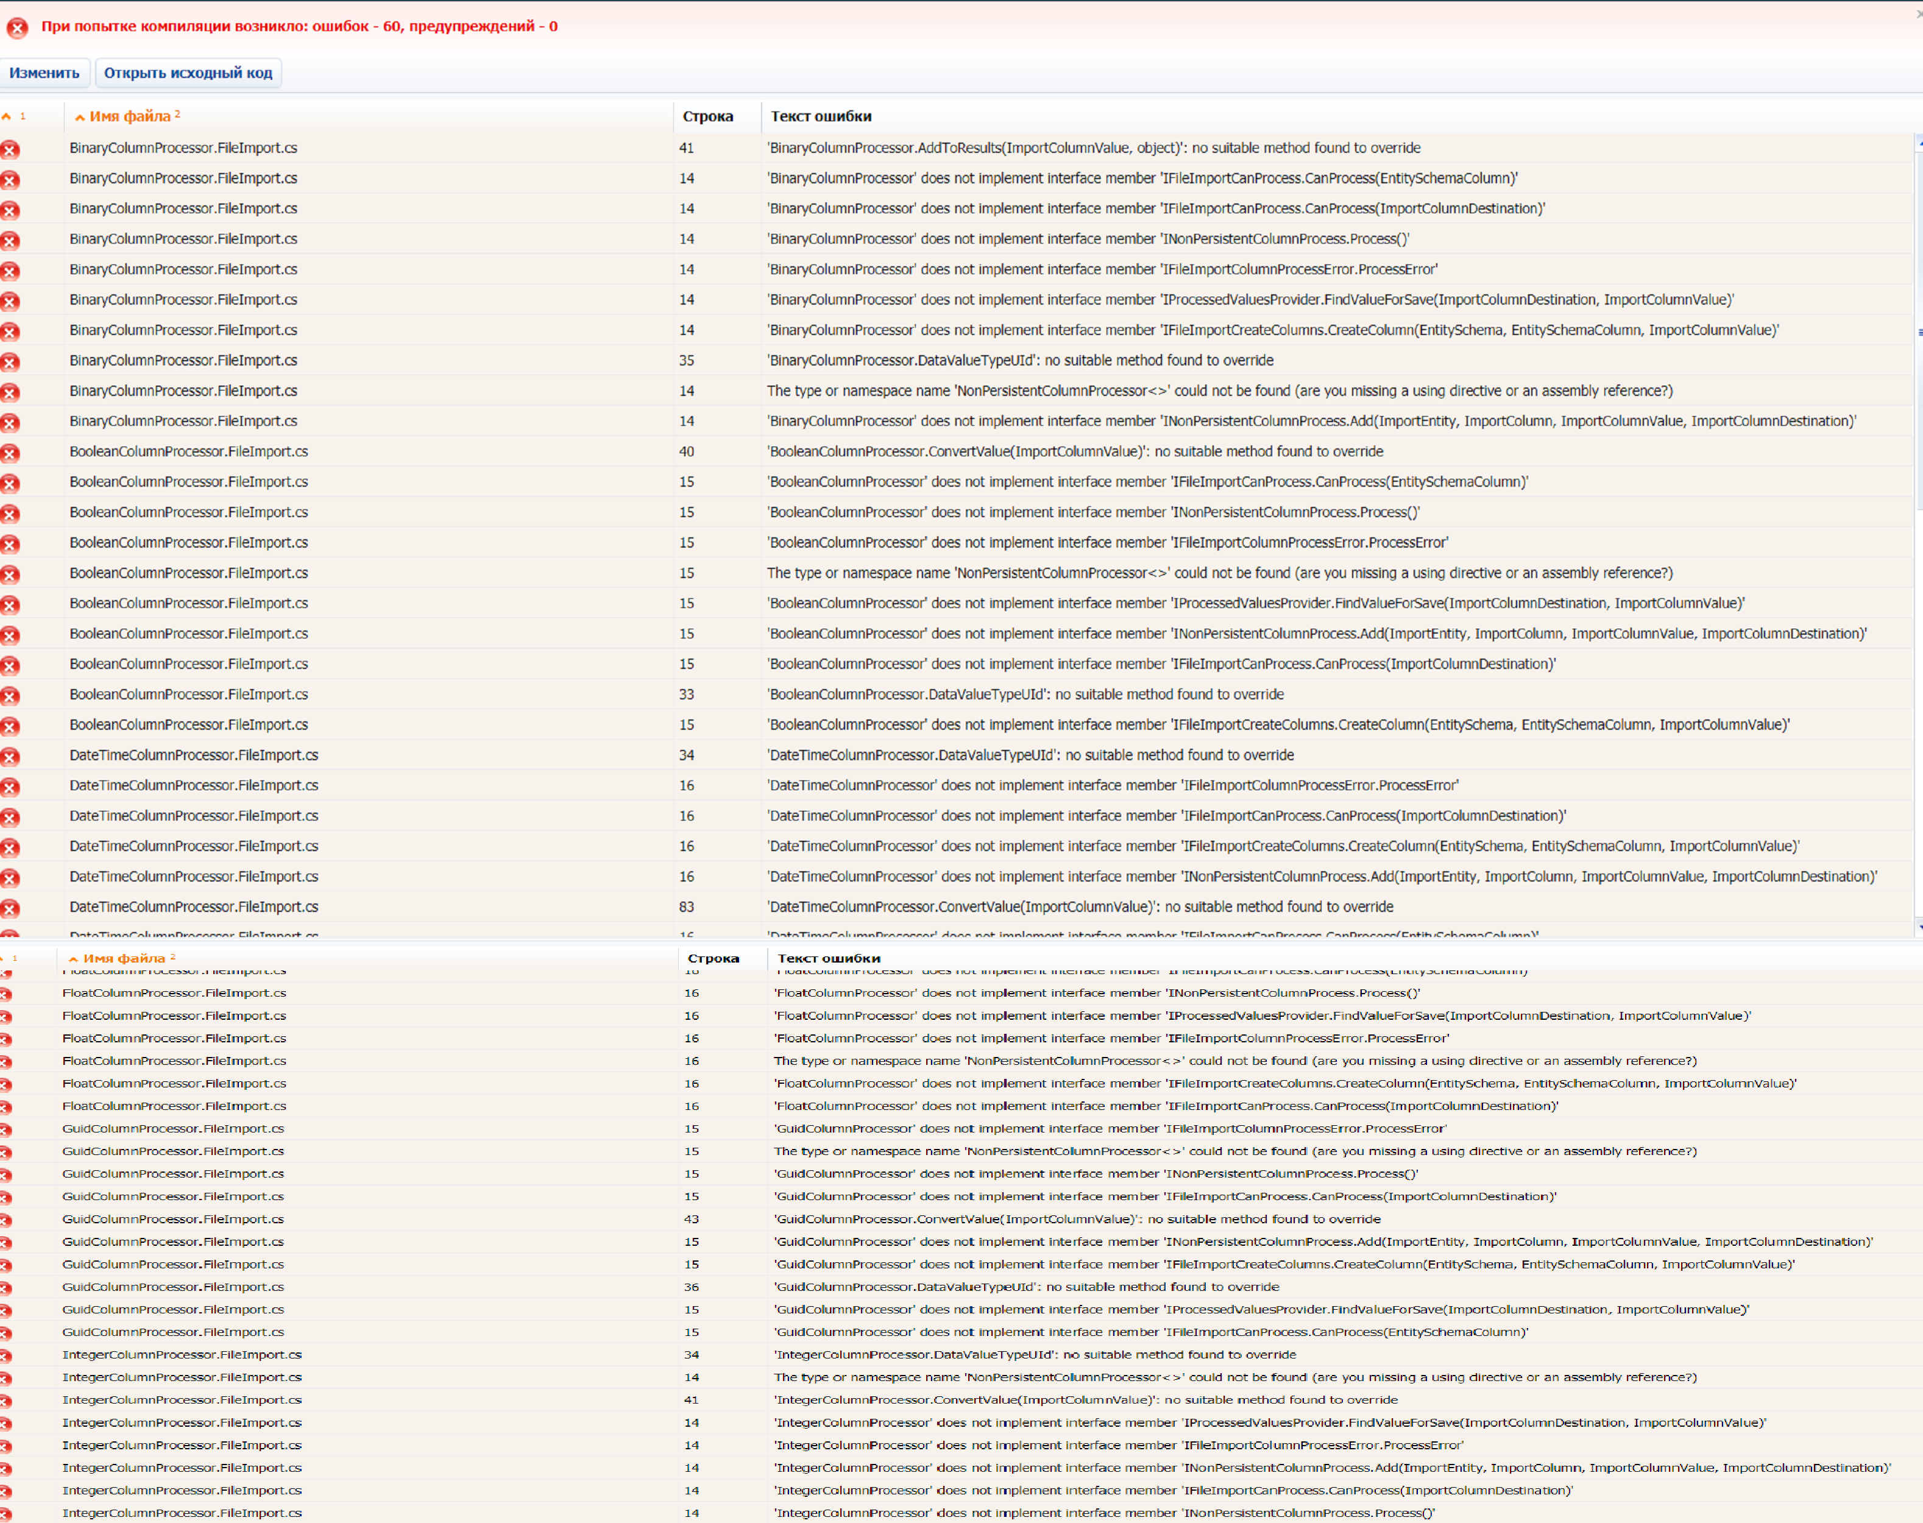
Task: Select IntegerColumnProcessor FindValueForSave error text
Action: 1270,1422
